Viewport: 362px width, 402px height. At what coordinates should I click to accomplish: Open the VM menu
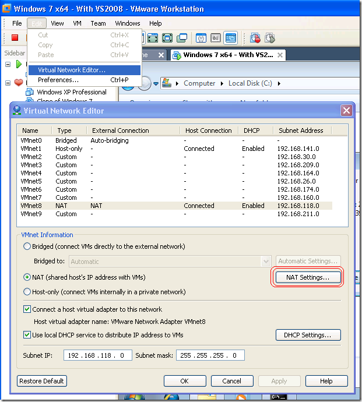click(x=77, y=23)
